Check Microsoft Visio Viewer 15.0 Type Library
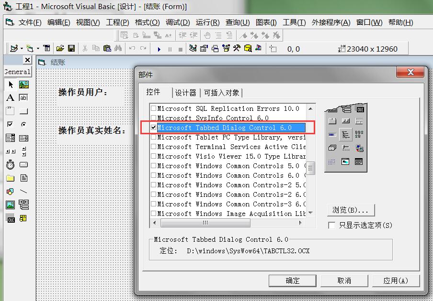The image size is (433, 301). coord(154,156)
